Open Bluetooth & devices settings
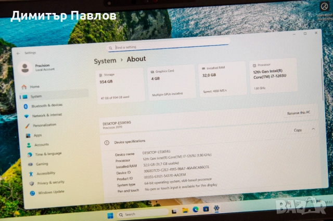Viewport: 333px width, 221px height. coord(43,106)
